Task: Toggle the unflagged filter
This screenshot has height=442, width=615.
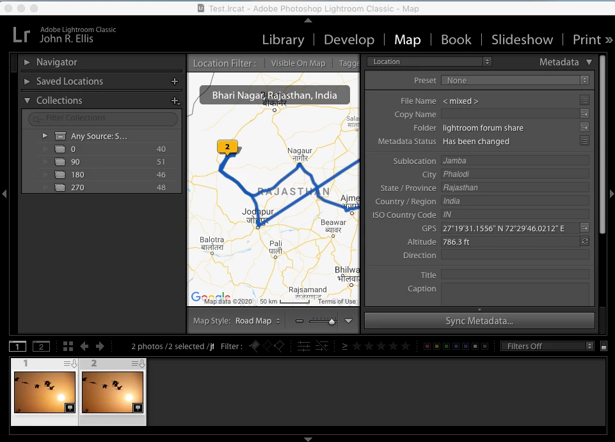Action: click(x=267, y=346)
